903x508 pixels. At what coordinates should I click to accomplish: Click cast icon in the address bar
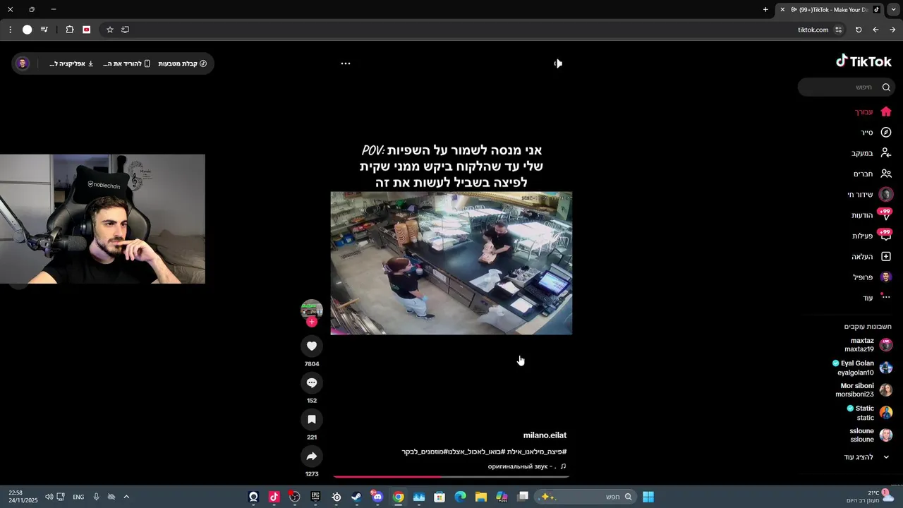pos(126,30)
